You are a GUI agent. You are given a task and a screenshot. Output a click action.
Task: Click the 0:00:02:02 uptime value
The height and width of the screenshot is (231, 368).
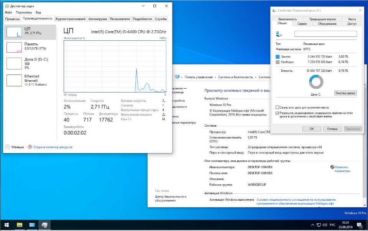[x=75, y=133]
